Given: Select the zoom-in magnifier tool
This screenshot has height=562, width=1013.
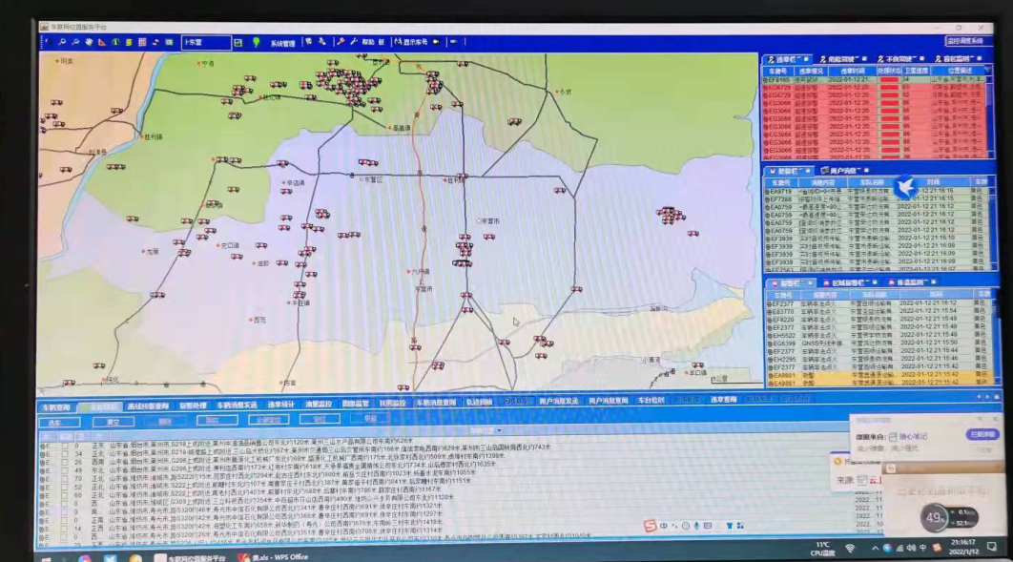Looking at the screenshot, I should pos(62,42).
